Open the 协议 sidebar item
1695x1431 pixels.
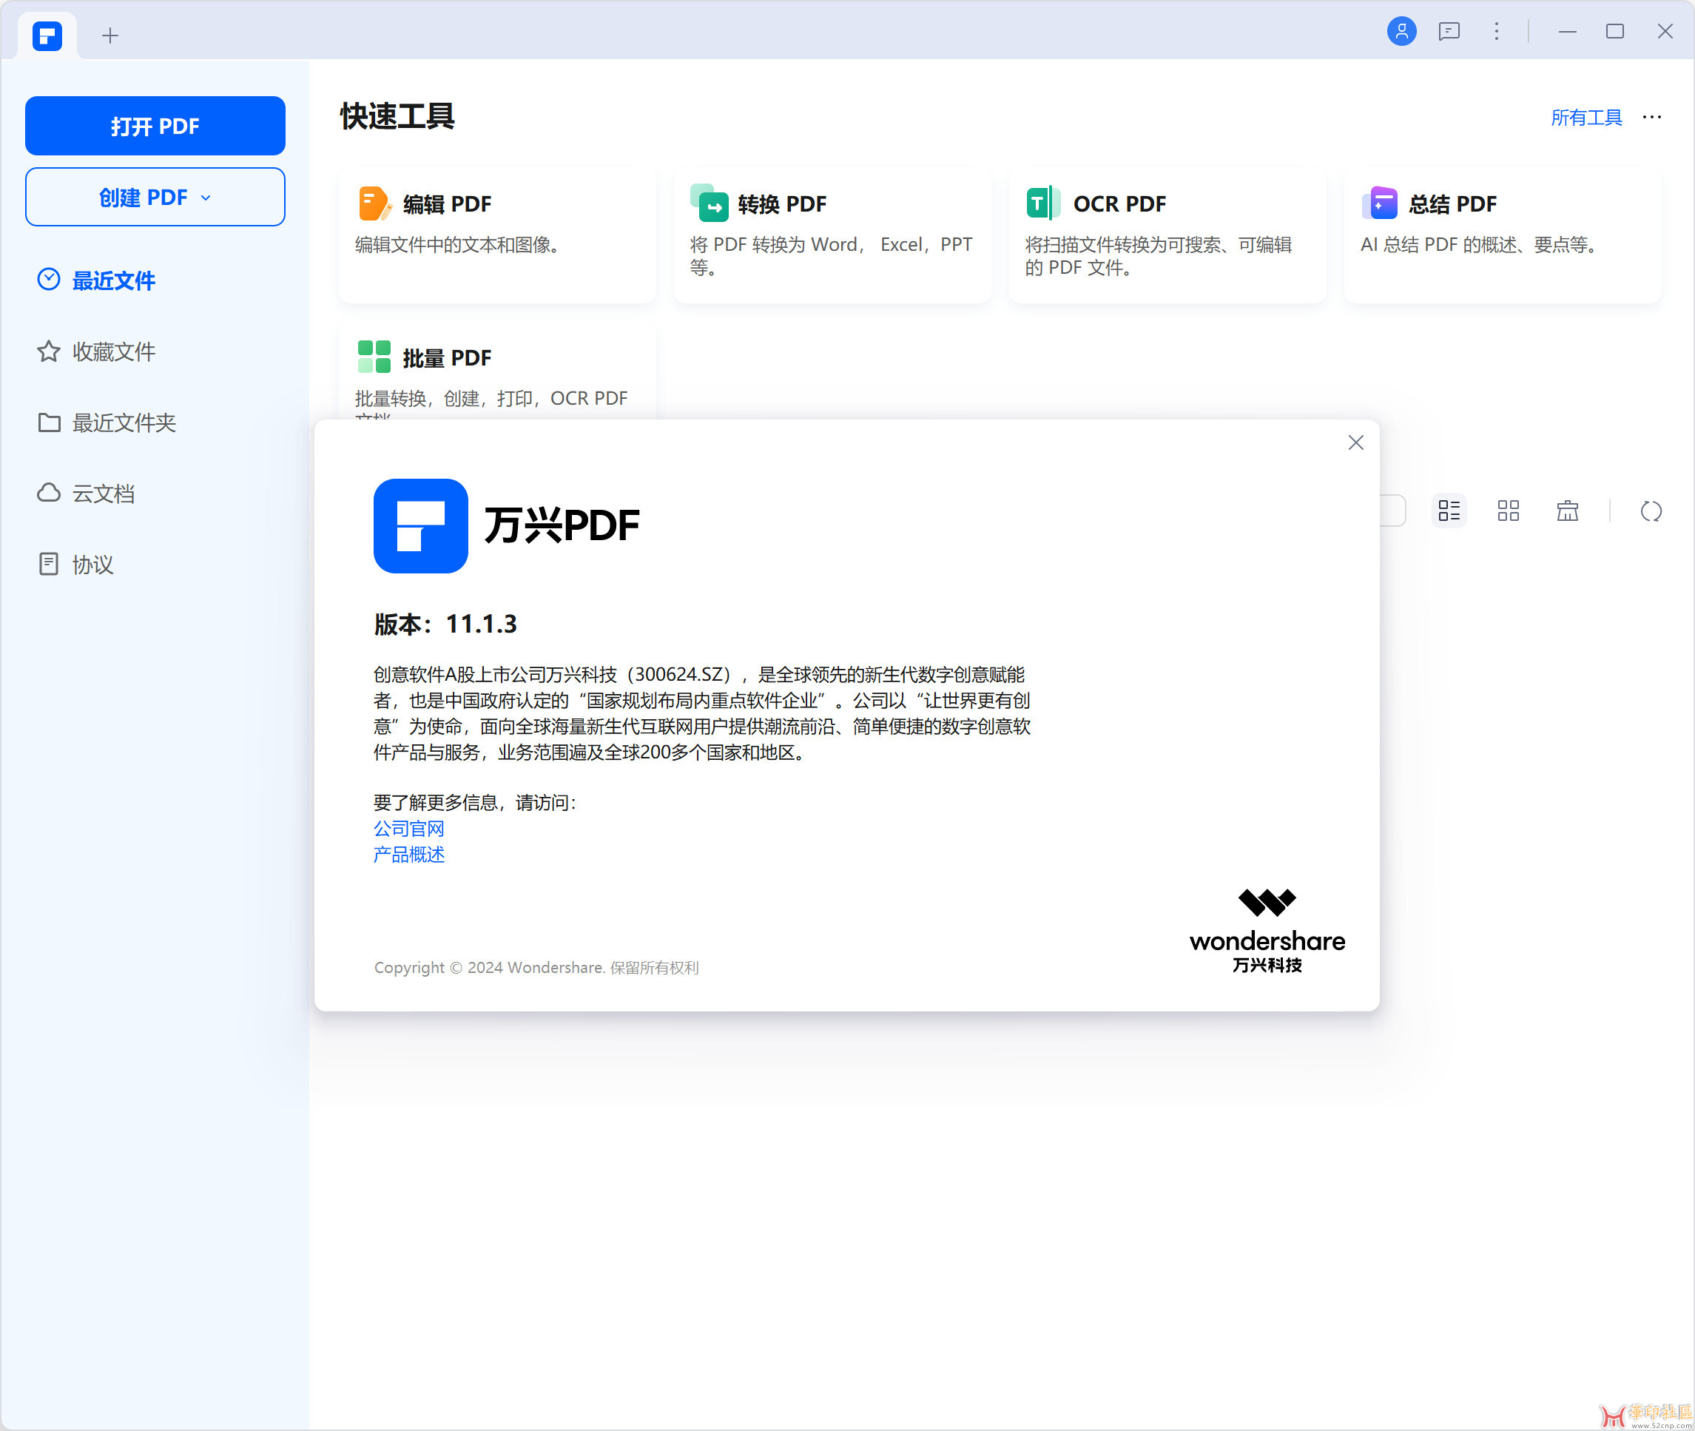92,565
